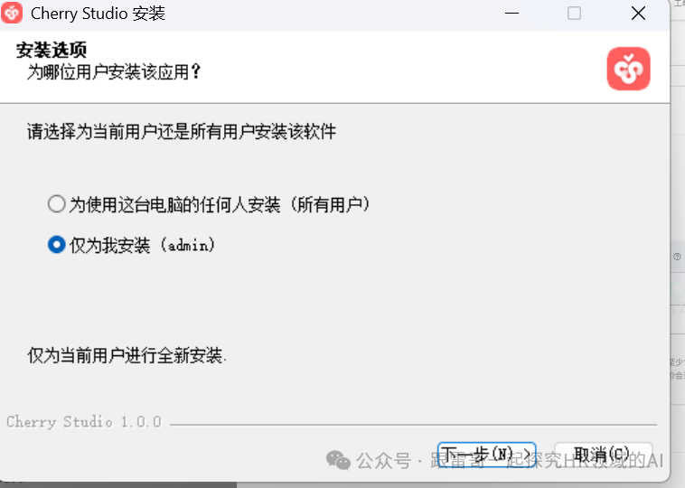
Task: Click the small question mark icon at right edge
Action: point(677,257)
